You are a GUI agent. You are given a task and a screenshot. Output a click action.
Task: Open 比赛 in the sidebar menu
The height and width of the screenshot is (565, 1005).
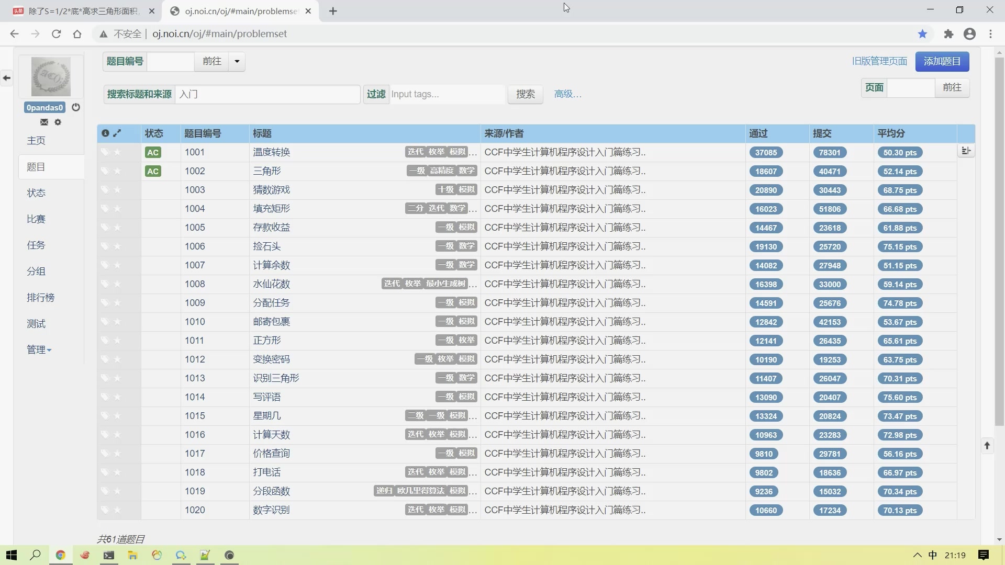coord(36,219)
